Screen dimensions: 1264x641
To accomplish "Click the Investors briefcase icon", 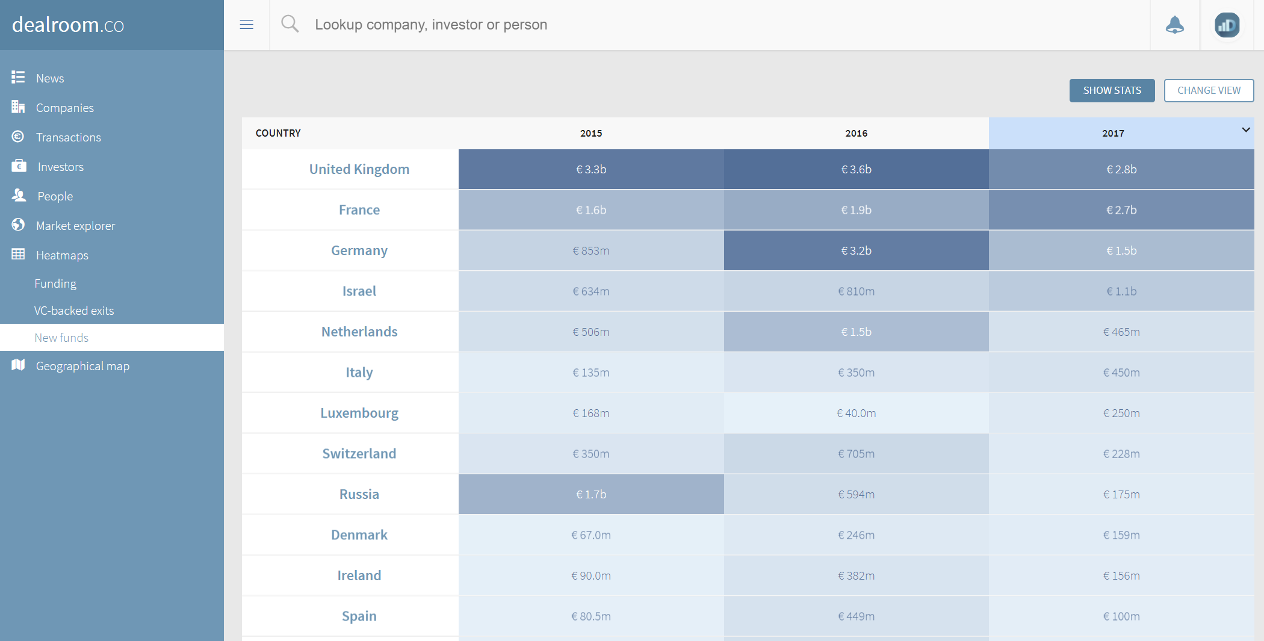I will [x=19, y=166].
